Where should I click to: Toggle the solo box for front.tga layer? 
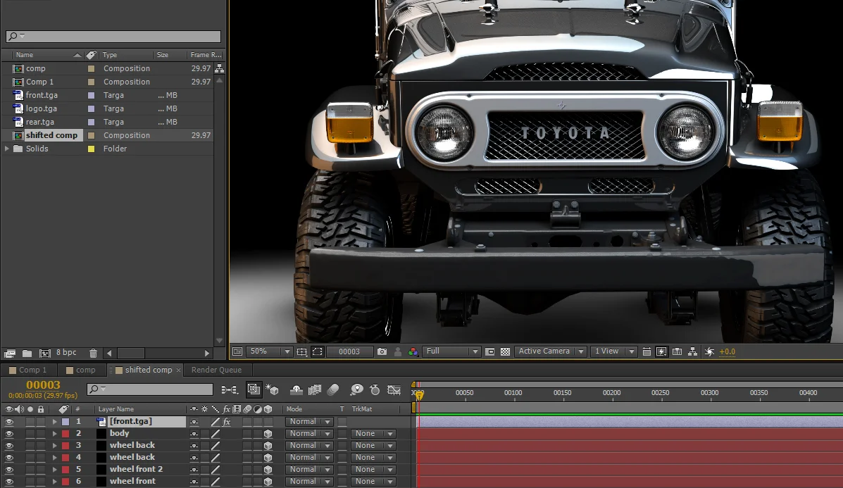[30, 422]
